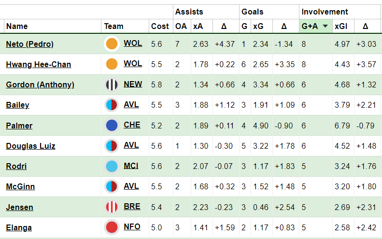Click Chelsea blue badge in Palmer row
The image size is (382, 239).
coord(112,126)
